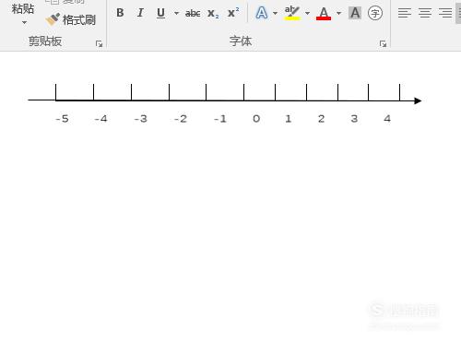The width and height of the screenshot is (461, 353).
Task: Toggle bold formatting
Action: 120,13
